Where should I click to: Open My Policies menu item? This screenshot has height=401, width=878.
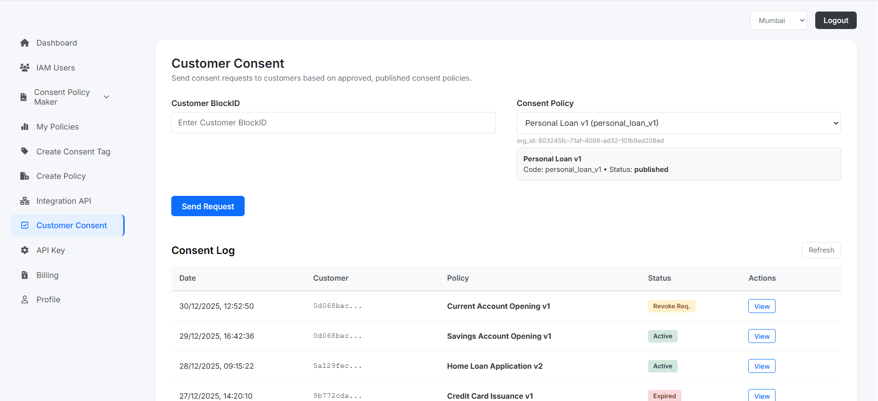58,127
